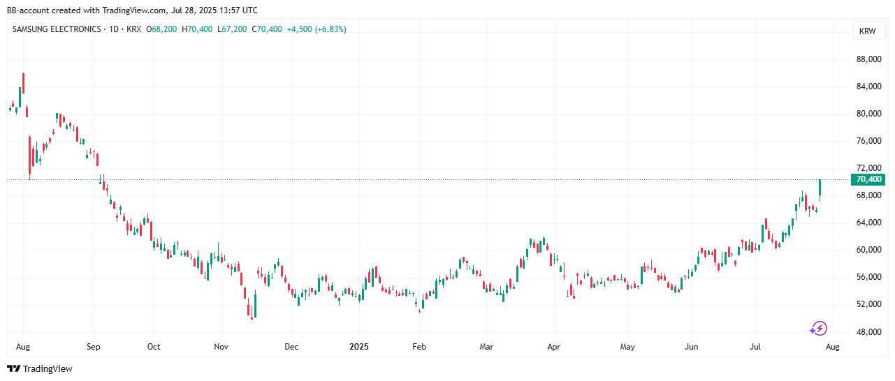Click the 60,000 price axis label
The image size is (895, 381).
point(868,250)
